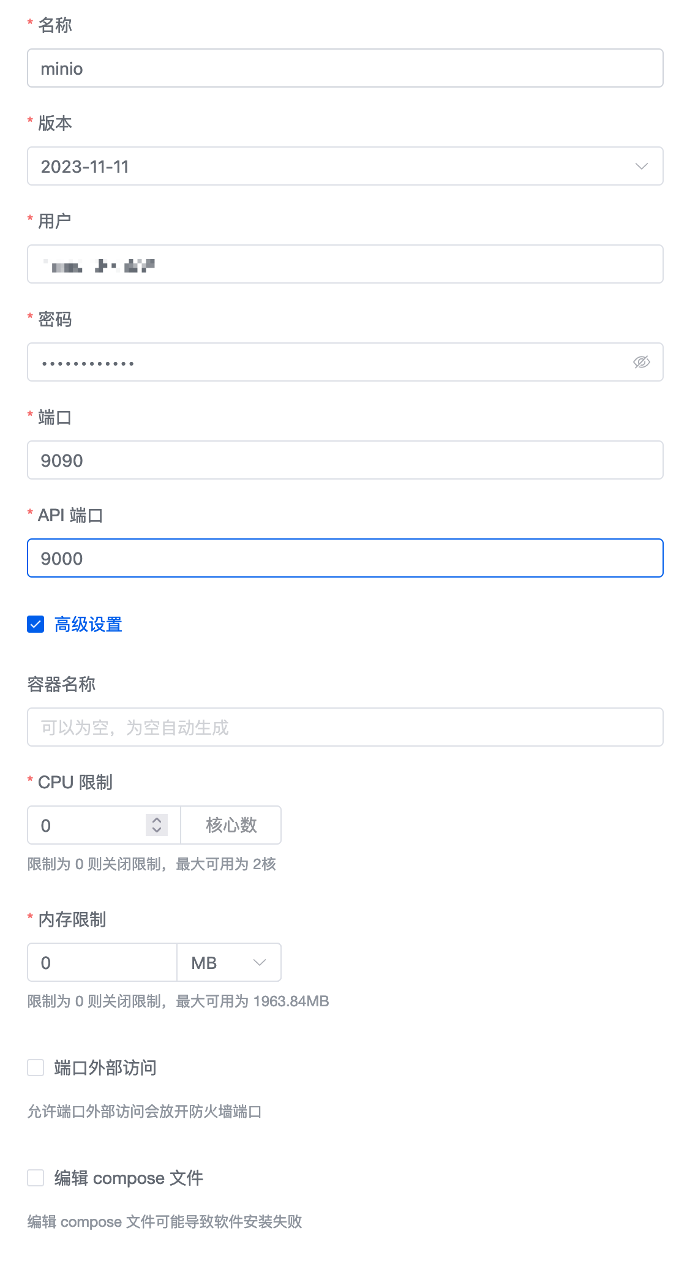Open the version dropdown 2023-11-11

(331, 166)
